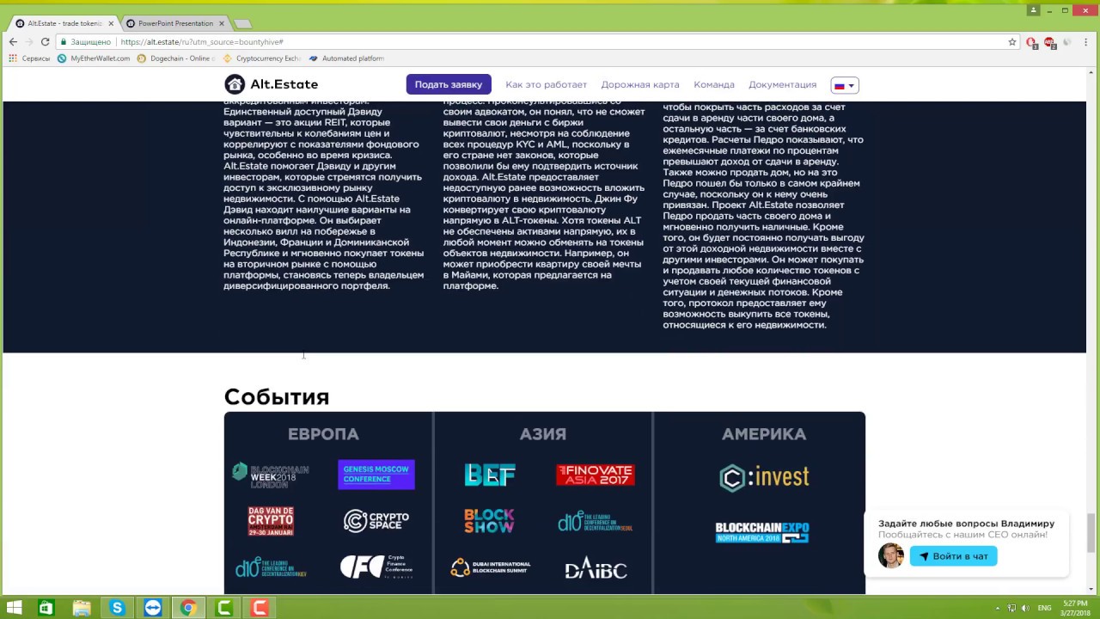Open green Camtasia icon in taskbar
Image resolution: width=1100 pixels, height=619 pixels.
coord(223,608)
